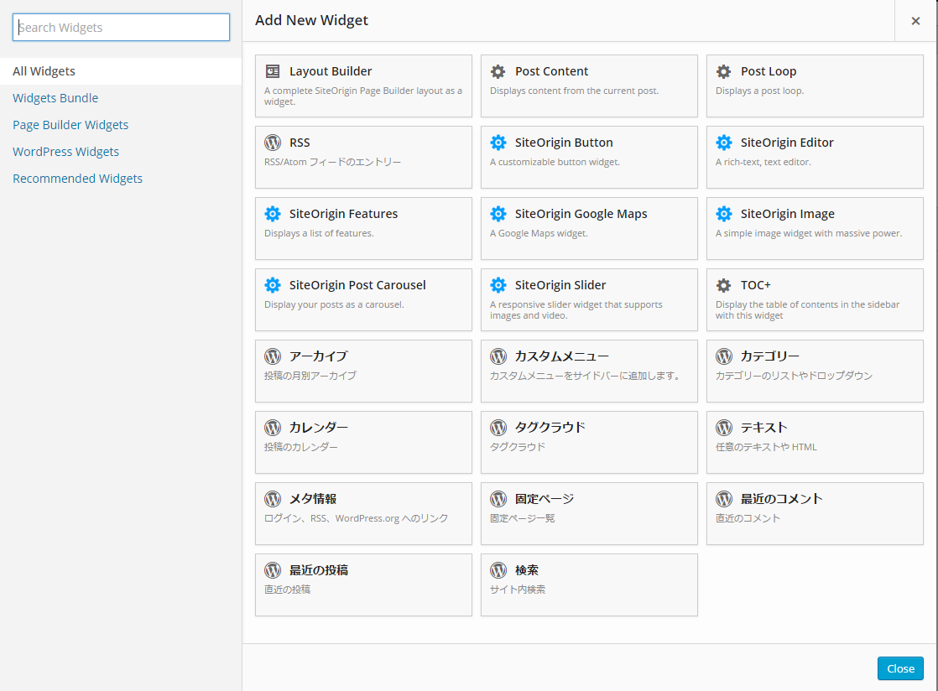Image resolution: width=938 pixels, height=691 pixels.
Task: Click '直近のコメント' description
Action: pyautogui.click(x=748, y=518)
